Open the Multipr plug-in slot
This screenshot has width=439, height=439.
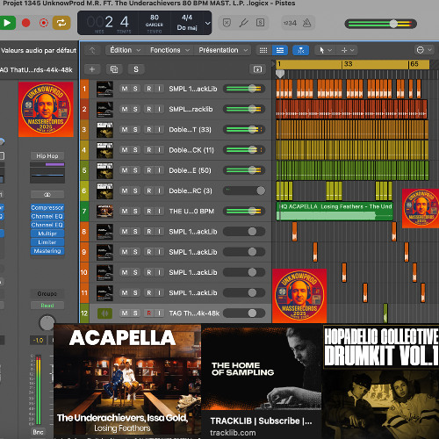(47, 234)
